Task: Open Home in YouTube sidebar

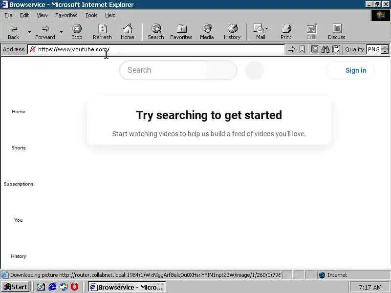Action: [x=19, y=112]
